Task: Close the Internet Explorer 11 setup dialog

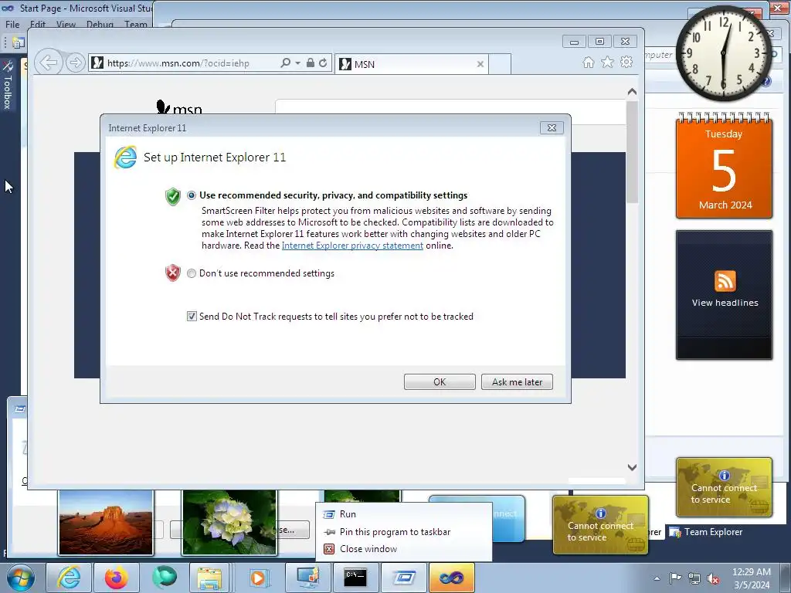Action: (x=552, y=128)
